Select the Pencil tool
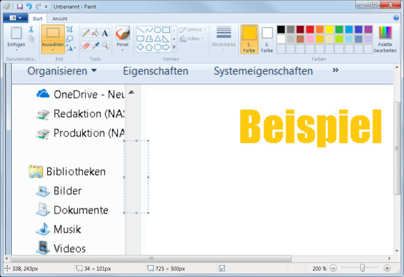 click(86, 33)
